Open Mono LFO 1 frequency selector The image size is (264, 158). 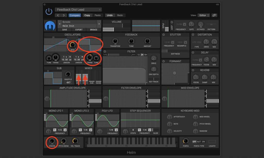(60, 130)
